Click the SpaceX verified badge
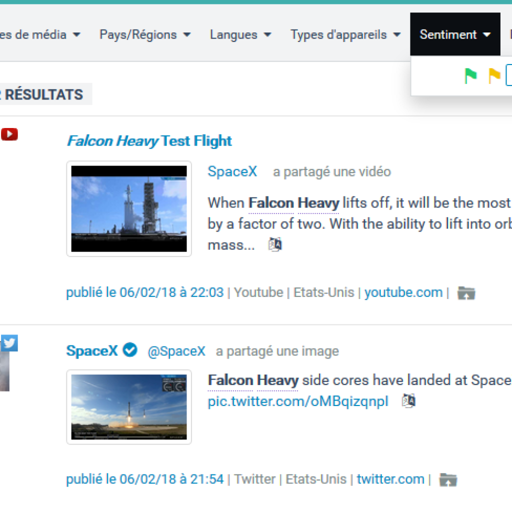Viewport: 512px width, 512px height. pyautogui.click(x=130, y=350)
